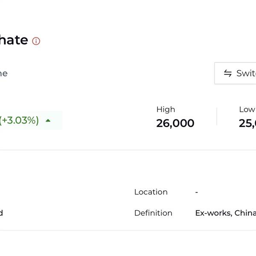The width and height of the screenshot is (256, 256).
Task: Click the Location field label
Action: [151, 192]
